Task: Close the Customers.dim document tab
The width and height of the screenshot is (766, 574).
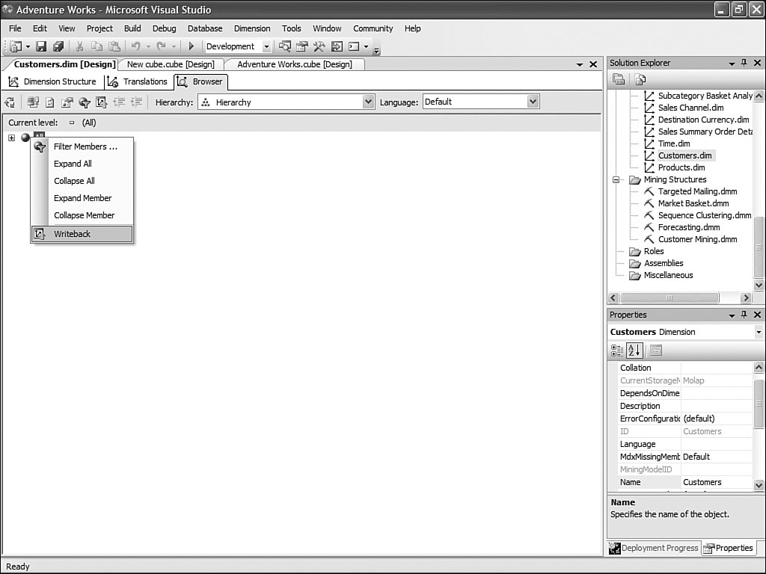Action: click(x=593, y=64)
